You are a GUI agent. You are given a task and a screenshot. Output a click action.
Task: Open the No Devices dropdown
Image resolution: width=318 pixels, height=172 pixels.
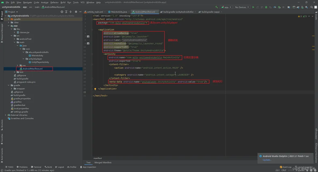[x=242, y=7]
